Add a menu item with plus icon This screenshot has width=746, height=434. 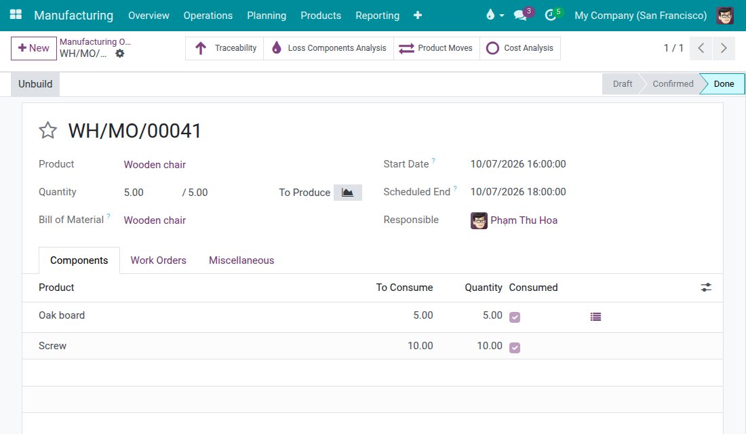[418, 15]
